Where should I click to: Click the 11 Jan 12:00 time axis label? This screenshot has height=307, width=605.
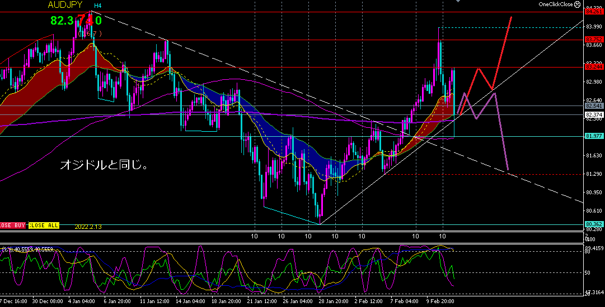[155, 301]
